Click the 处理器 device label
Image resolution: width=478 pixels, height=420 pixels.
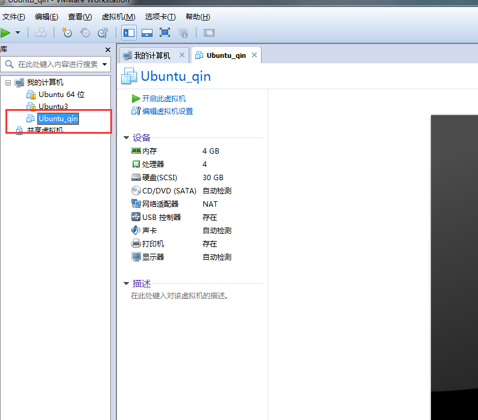[x=153, y=164]
